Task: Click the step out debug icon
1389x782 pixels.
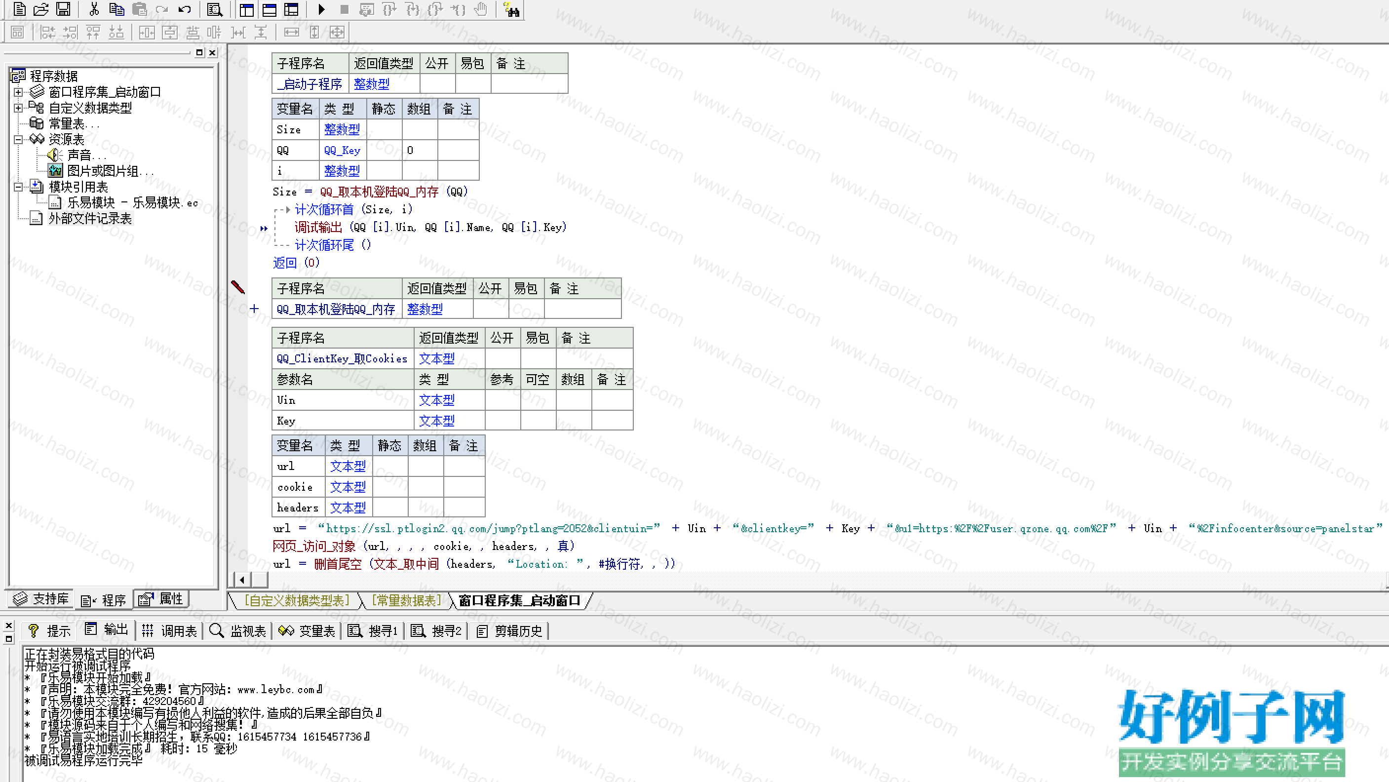Action: pos(435,9)
